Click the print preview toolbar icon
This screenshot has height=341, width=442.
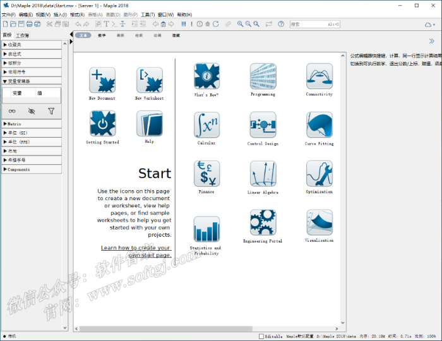[37, 24]
